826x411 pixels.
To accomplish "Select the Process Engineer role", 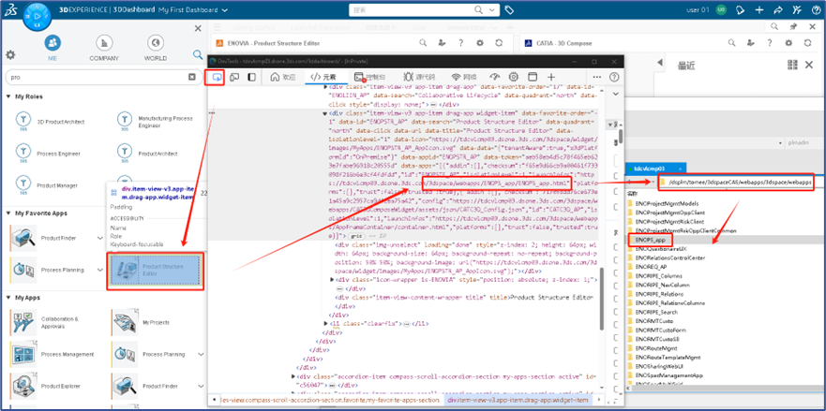I will 48,154.
